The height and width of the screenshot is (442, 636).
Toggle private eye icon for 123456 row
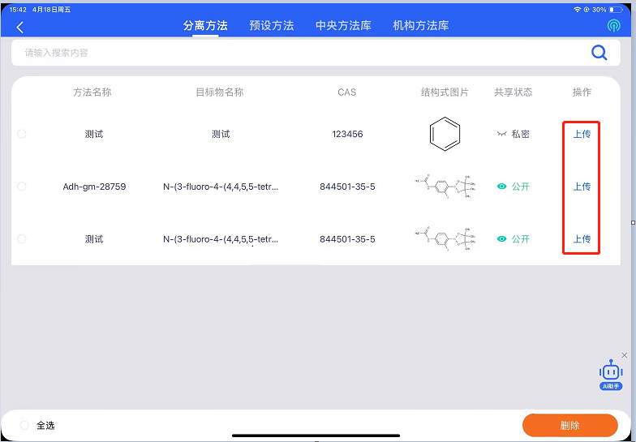[501, 134]
